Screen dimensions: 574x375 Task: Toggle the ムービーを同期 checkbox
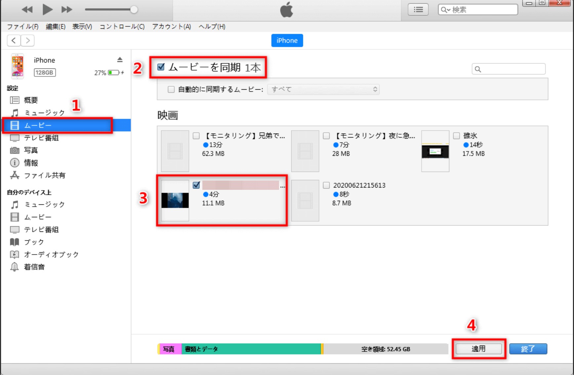[x=161, y=67]
